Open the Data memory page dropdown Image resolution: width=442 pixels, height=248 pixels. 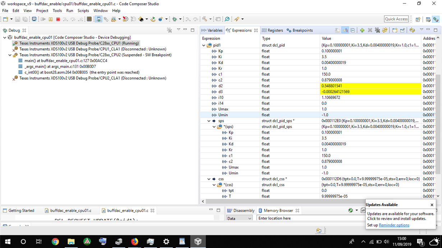(239, 218)
